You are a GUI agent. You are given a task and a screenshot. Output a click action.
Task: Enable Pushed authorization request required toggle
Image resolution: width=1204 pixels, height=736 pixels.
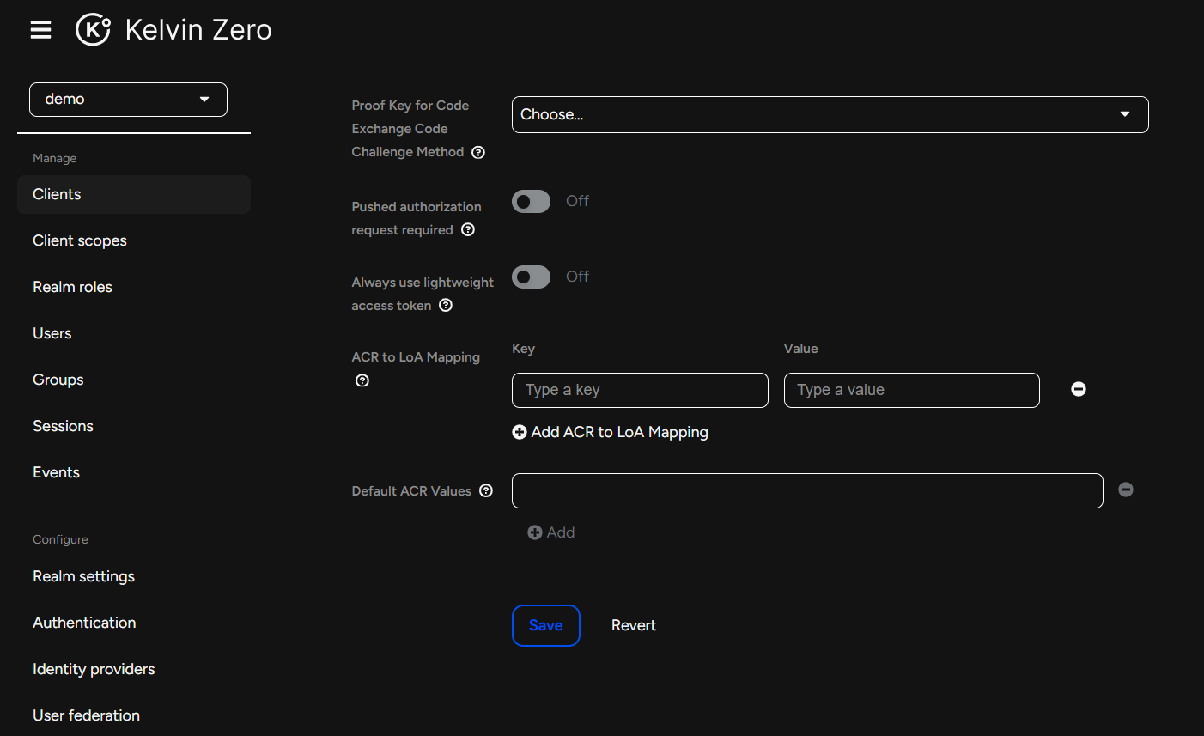pos(531,201)
